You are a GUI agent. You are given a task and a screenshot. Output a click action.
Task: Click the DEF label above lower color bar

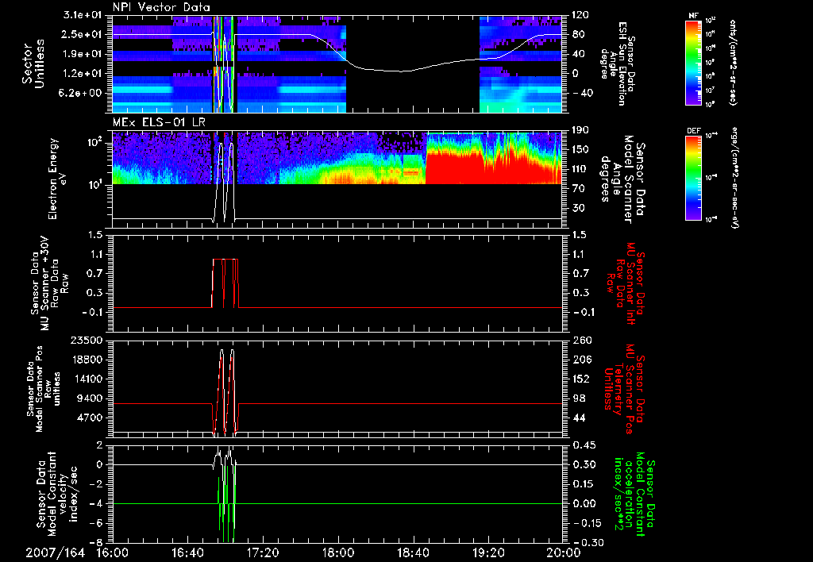coord(693,131)
